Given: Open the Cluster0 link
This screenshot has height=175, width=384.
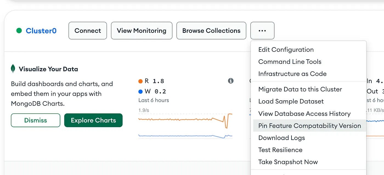Looking at the screenshot, I should pos(41,31).
